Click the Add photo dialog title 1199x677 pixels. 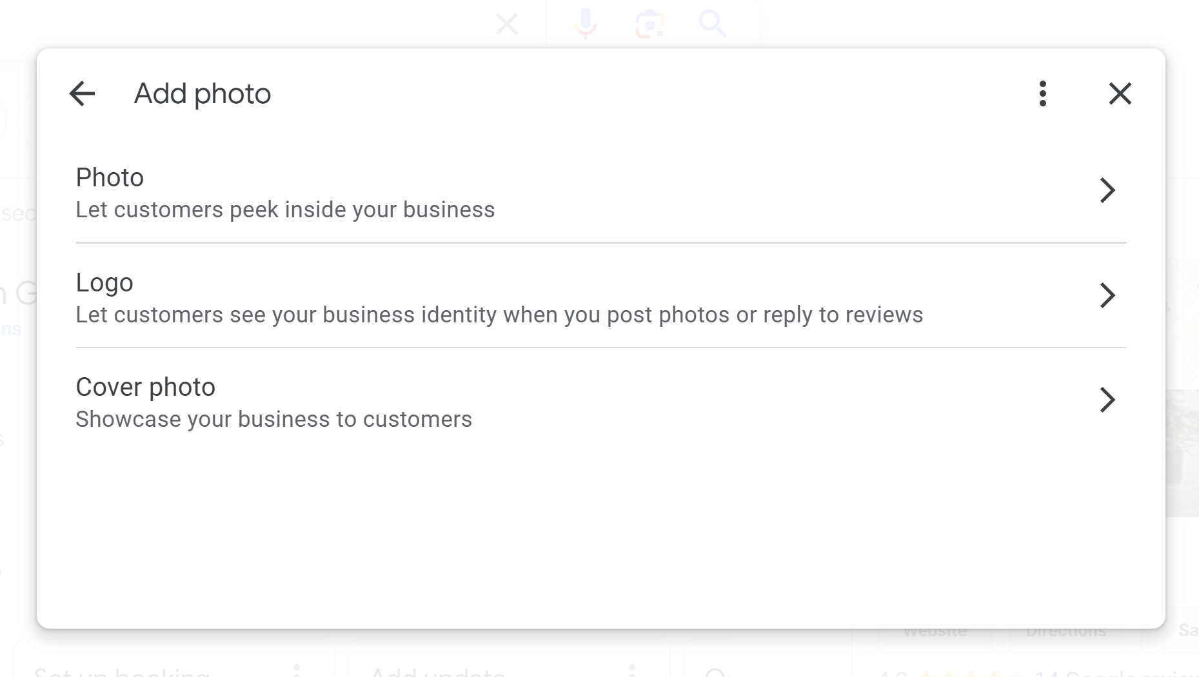tap(203, 94)
